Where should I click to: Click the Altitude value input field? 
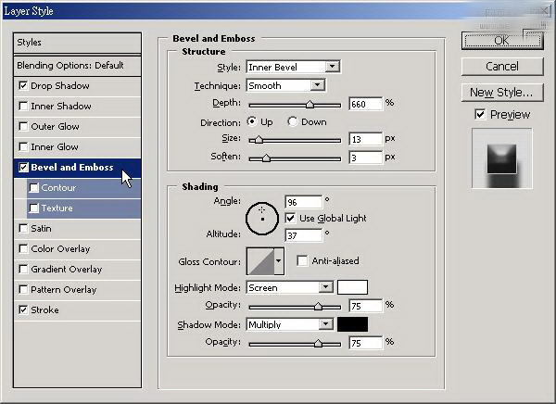(x=303, y=235)
